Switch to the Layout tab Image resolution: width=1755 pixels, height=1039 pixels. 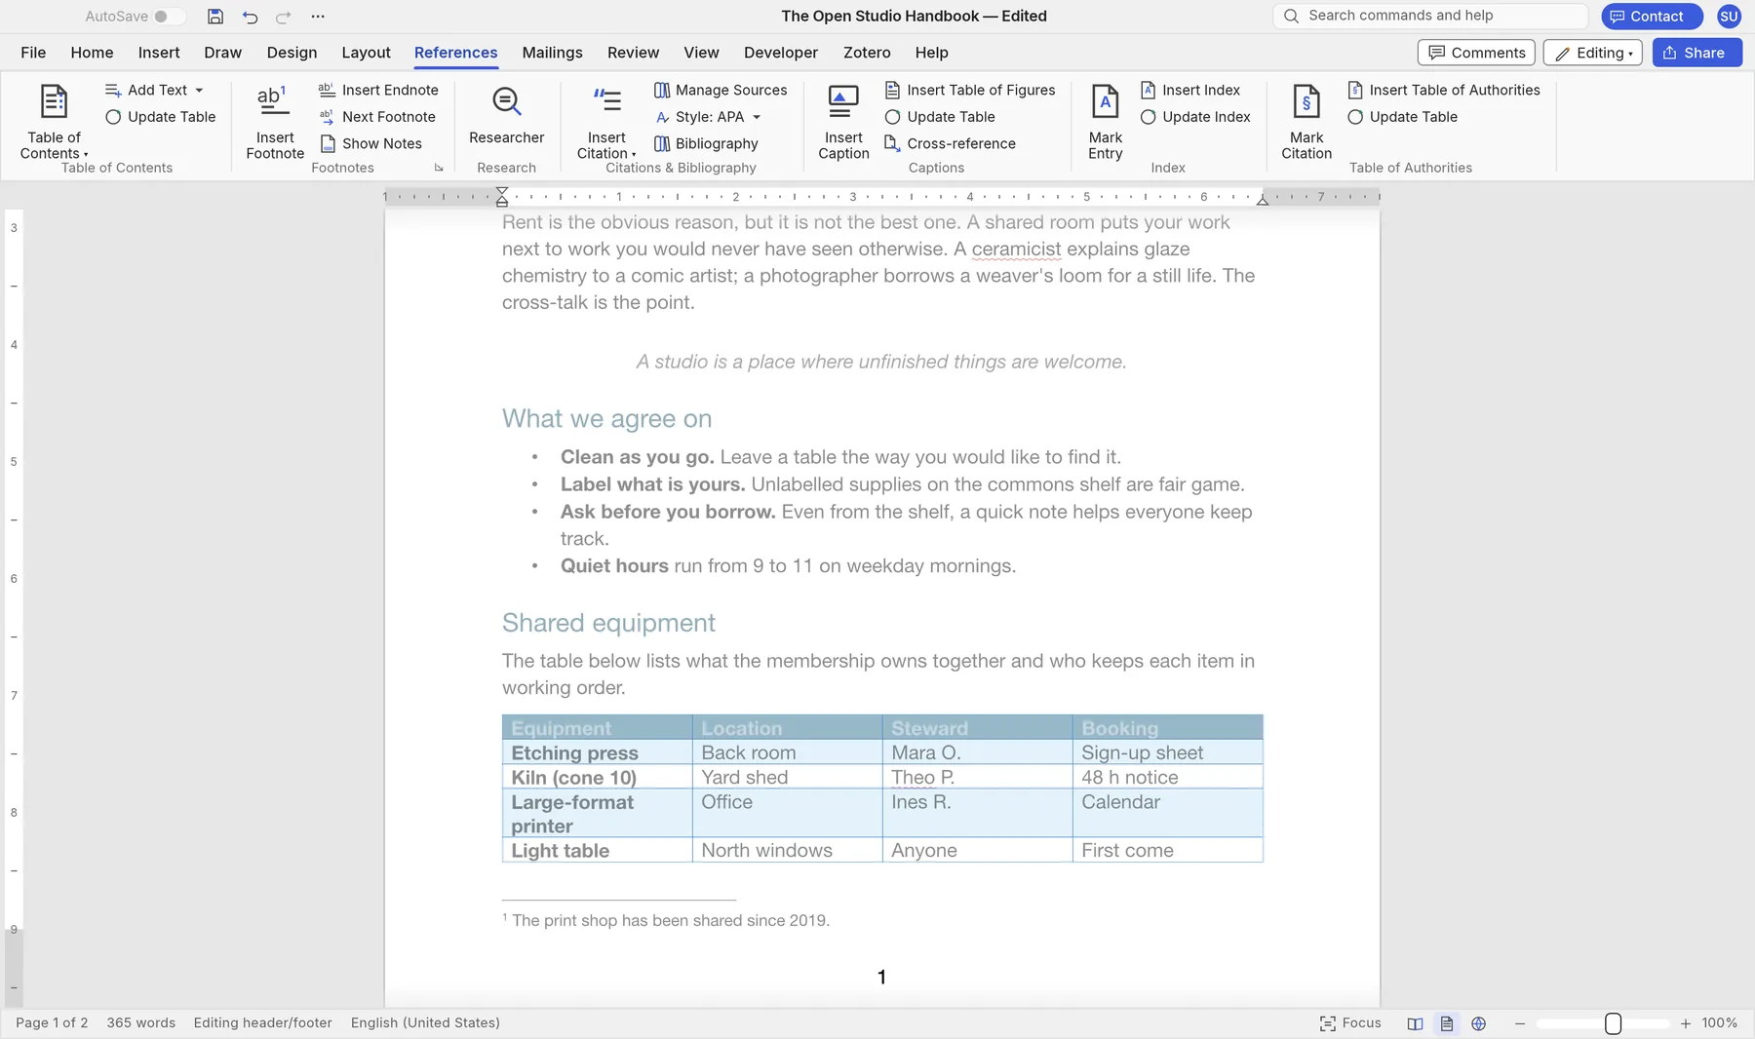[x=366, y=53]
